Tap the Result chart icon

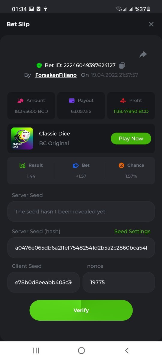coord(22,165)
